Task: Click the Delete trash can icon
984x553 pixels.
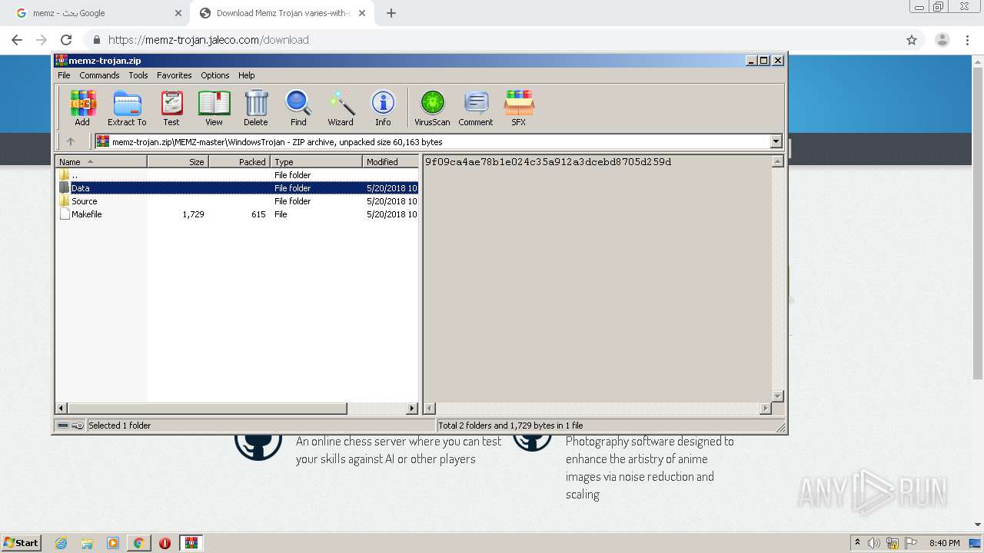Action: 256,108
